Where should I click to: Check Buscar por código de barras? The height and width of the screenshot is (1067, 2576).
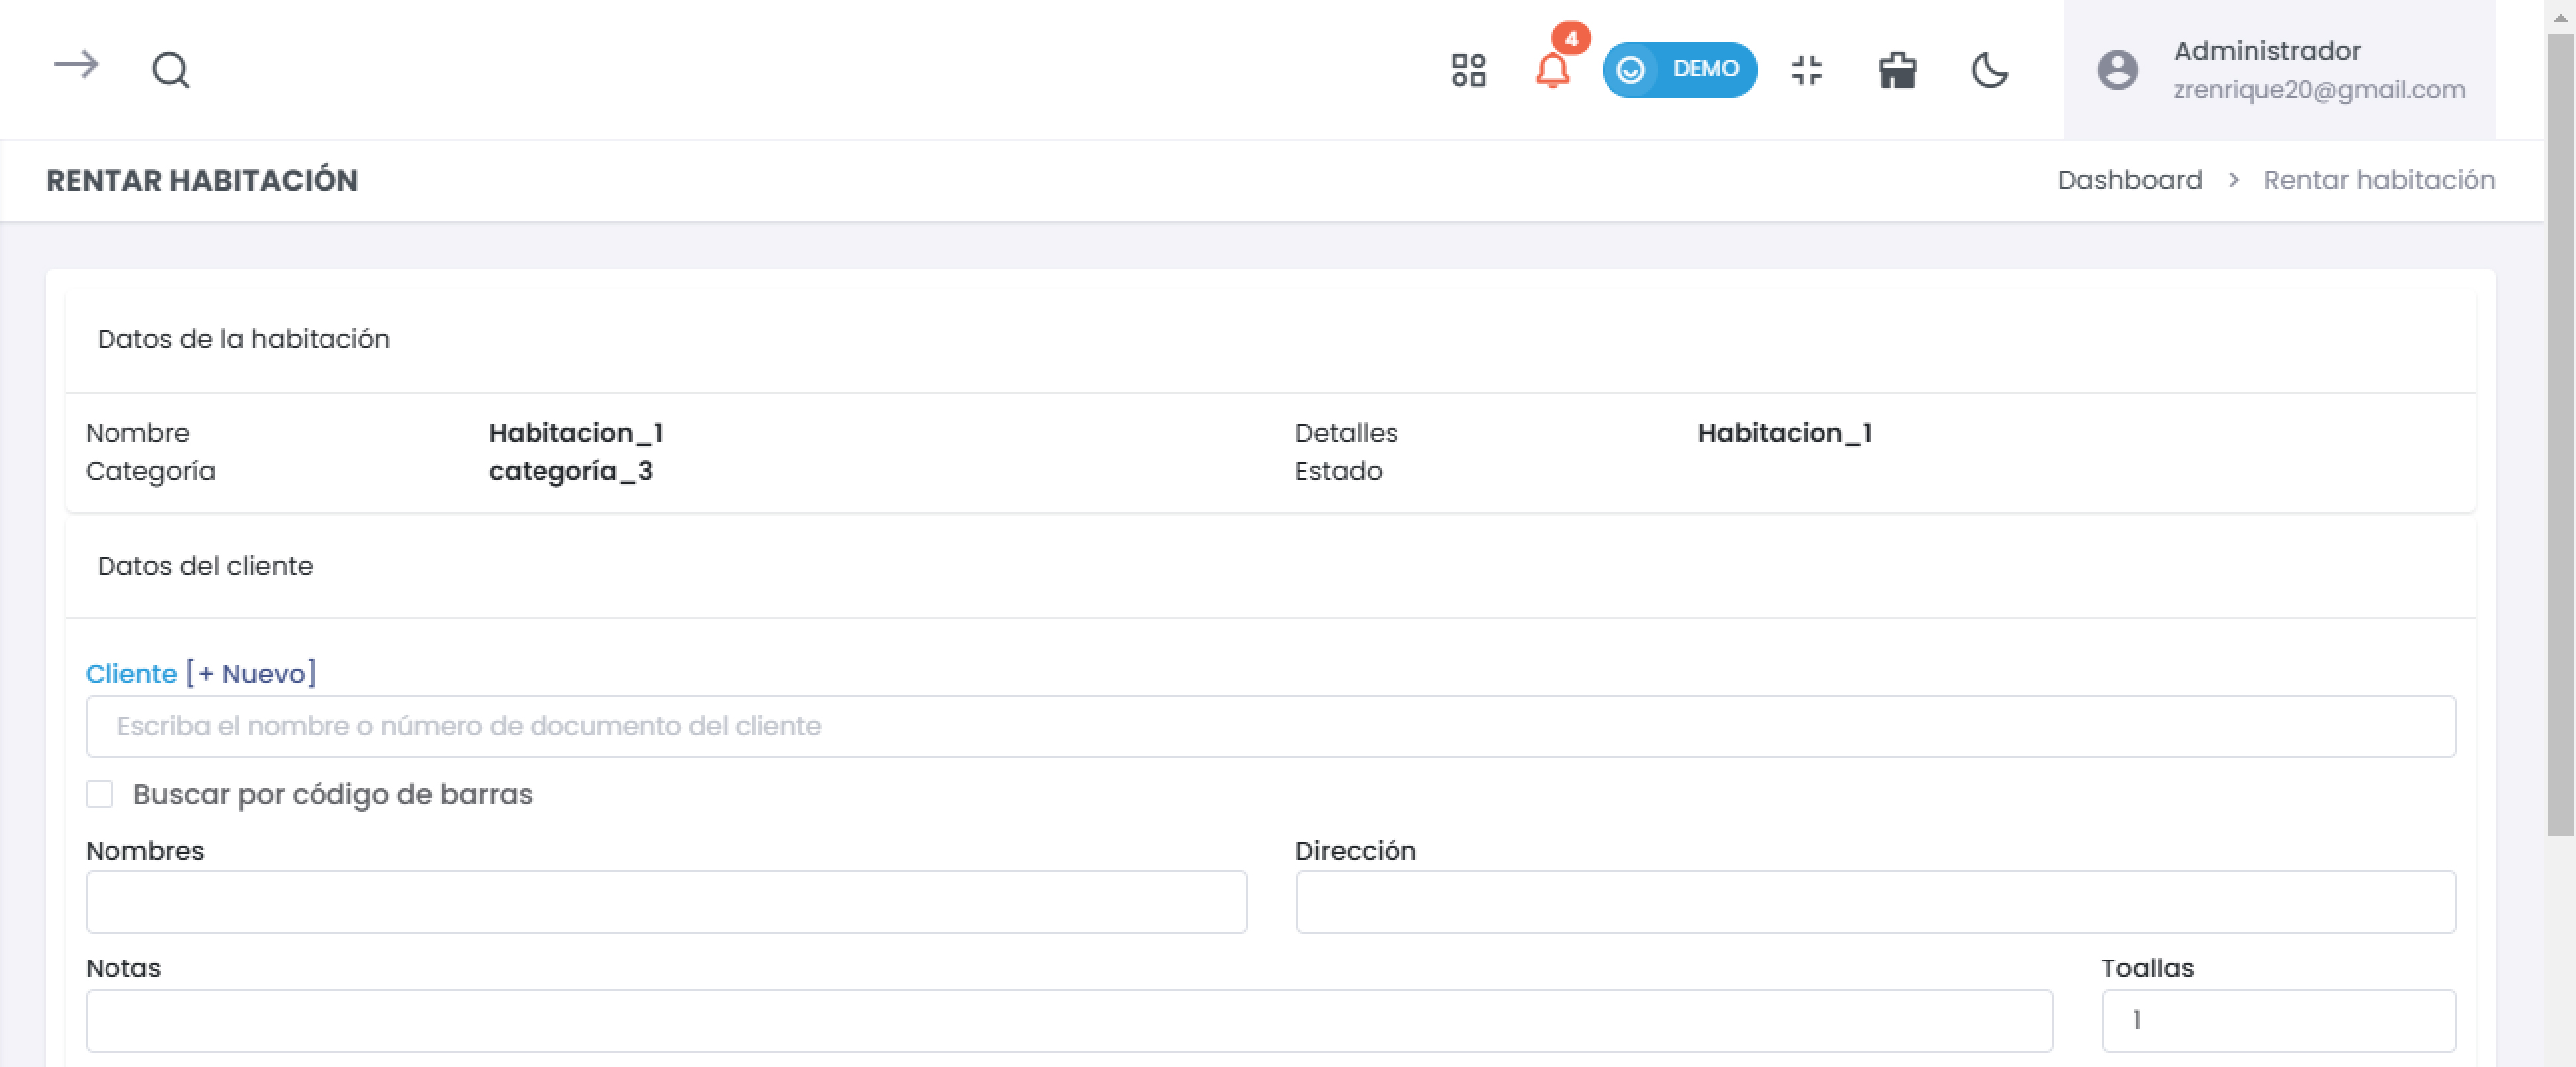click(x=100, y=794)
